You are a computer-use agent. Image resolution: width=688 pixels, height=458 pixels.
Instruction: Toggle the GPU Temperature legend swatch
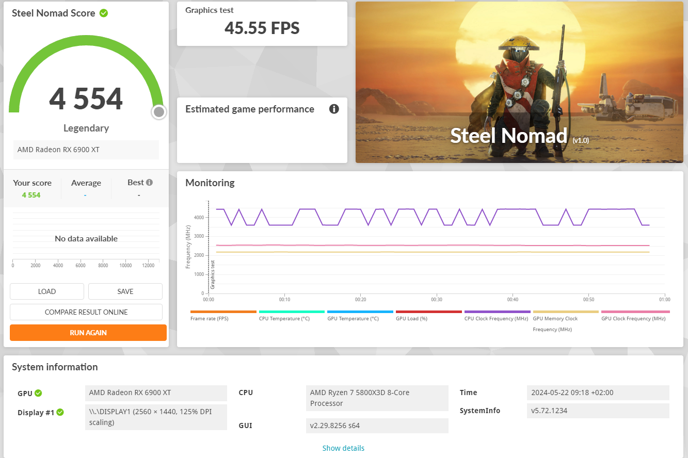pos(360,312)
